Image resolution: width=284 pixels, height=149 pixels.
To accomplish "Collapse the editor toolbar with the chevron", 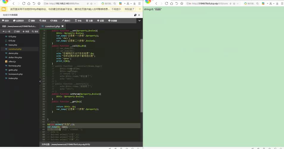I will click(x=139, y=21).
